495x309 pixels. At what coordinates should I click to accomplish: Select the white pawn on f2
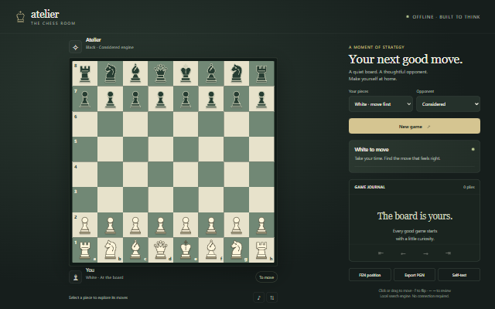pos(211,225)
